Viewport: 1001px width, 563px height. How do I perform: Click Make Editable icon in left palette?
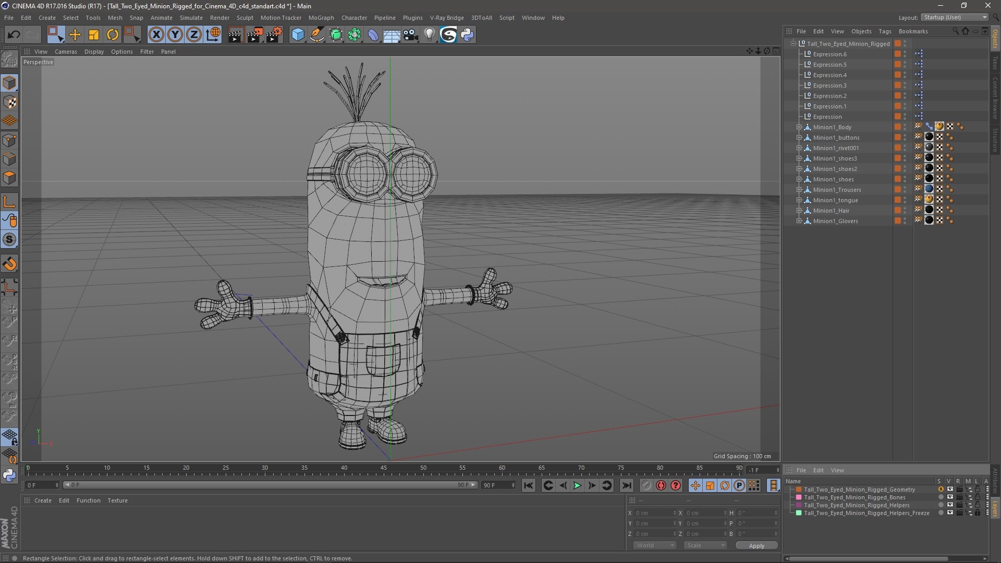(9, 59)
